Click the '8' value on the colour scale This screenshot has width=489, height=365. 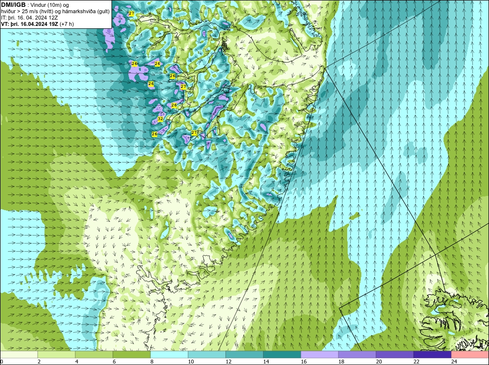(x=152, y=362)
